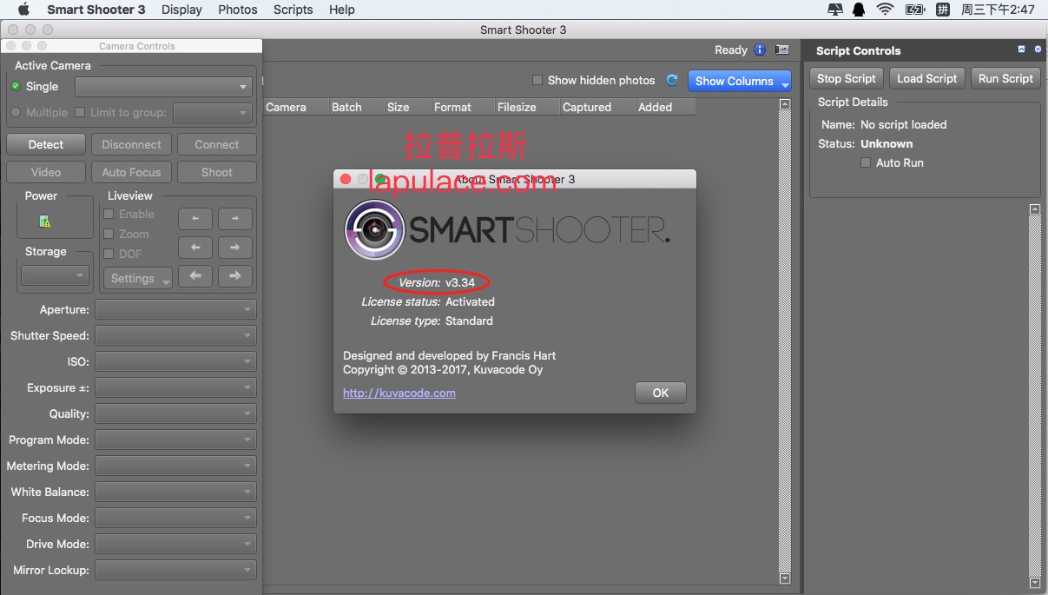1048x595 pixels.
Task: Check the Liveview Zoom checkbox
Action: pos(109,234)
